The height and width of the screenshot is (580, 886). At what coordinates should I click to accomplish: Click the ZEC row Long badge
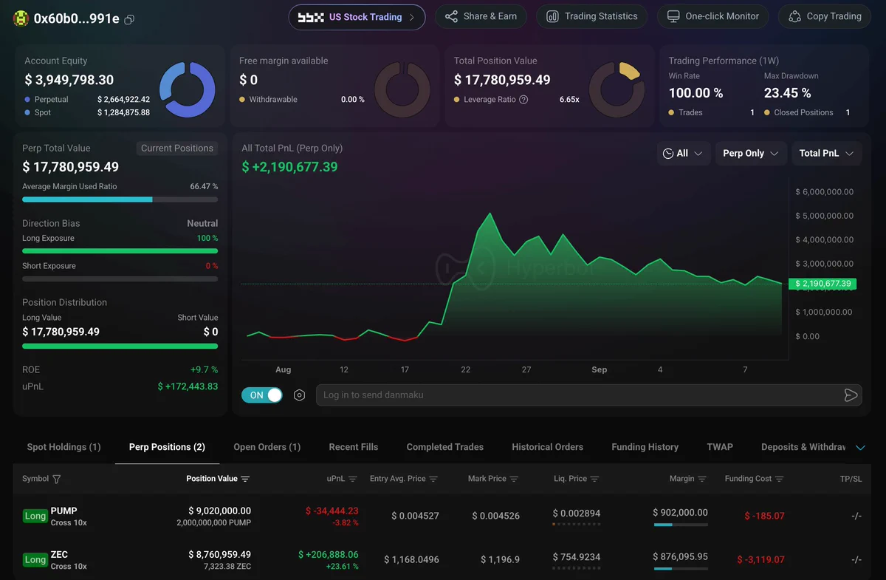(x=35, y=560)
